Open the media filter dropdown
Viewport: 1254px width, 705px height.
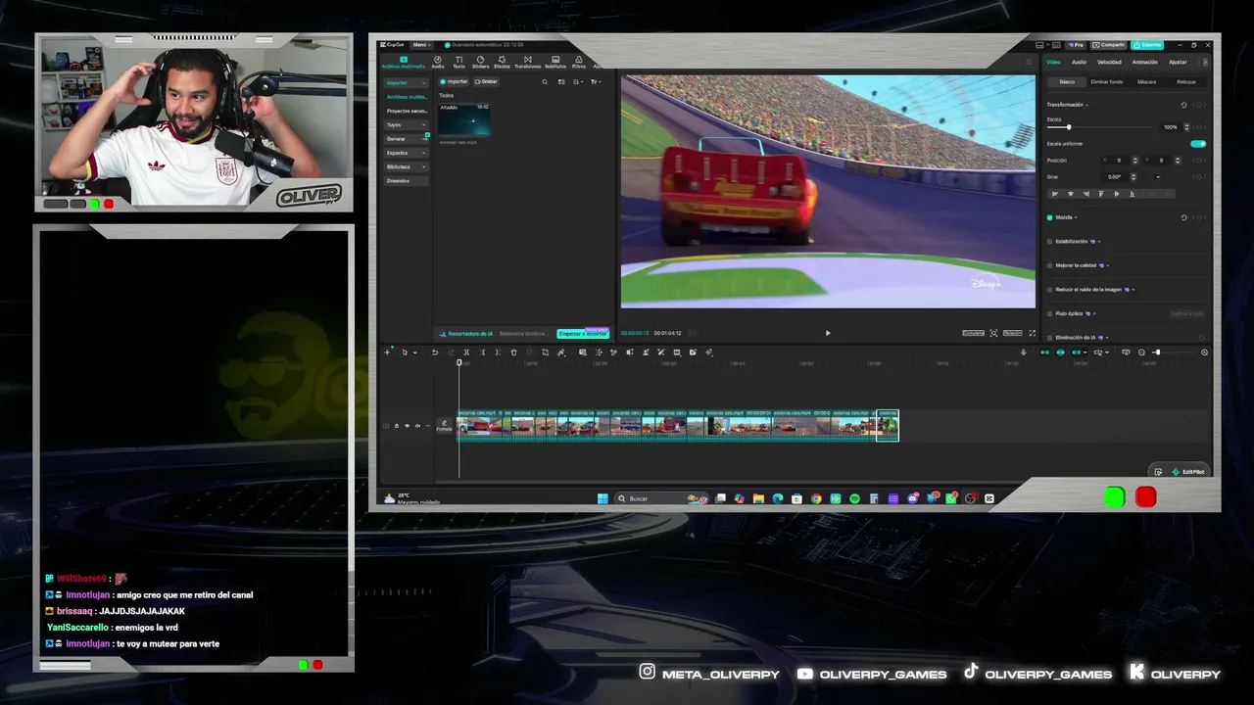(x=596, y=81)
